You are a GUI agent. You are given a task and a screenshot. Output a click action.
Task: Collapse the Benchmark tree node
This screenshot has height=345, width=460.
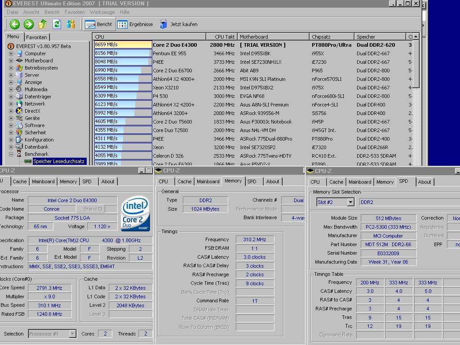[x=11, y=155]
